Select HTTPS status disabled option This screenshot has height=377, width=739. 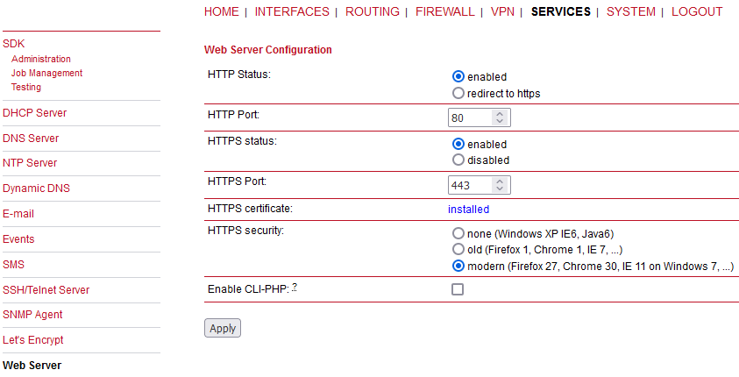click(458, 160)
